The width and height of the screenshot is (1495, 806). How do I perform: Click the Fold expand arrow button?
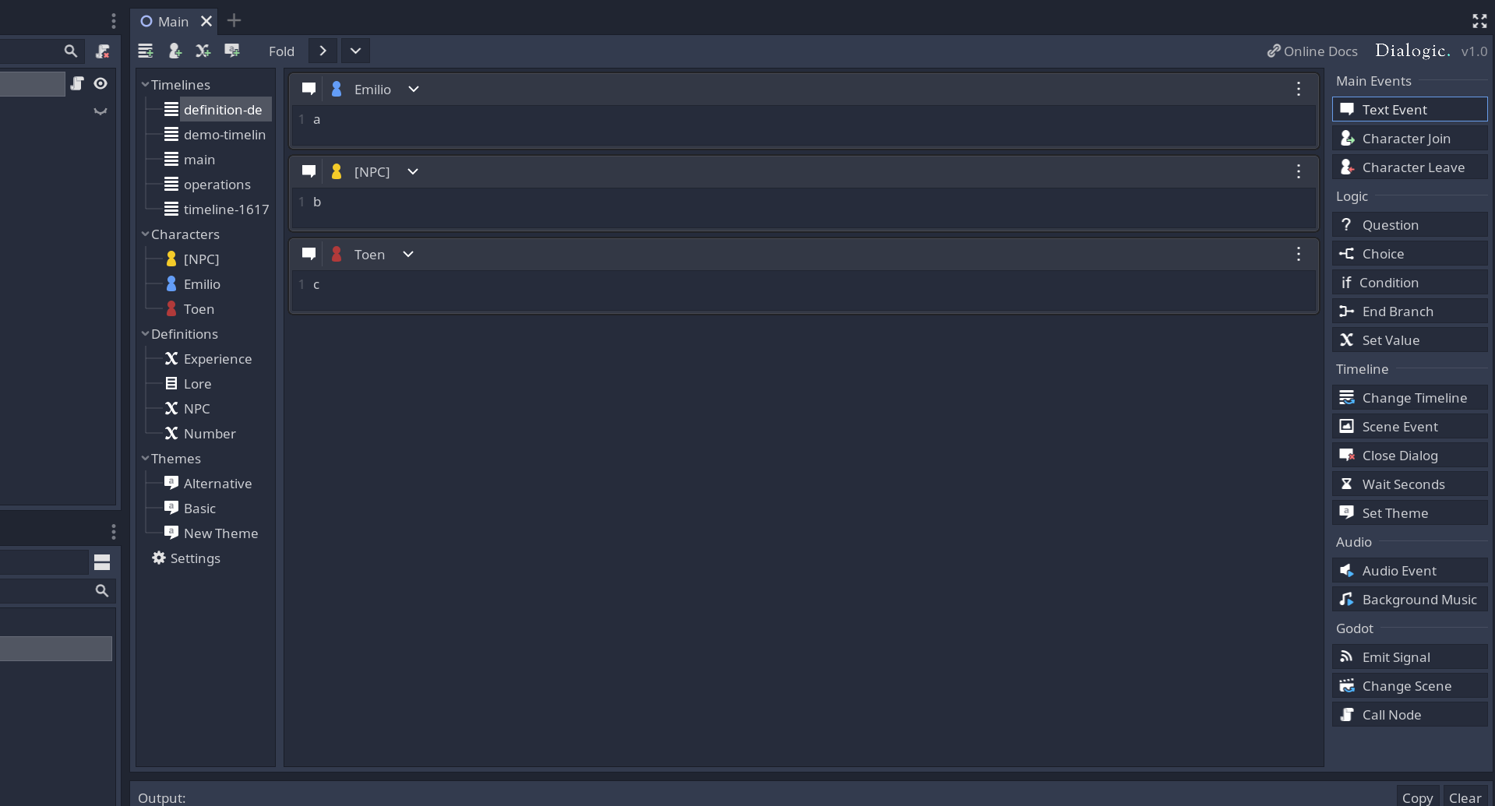click(x=323, y=51)
